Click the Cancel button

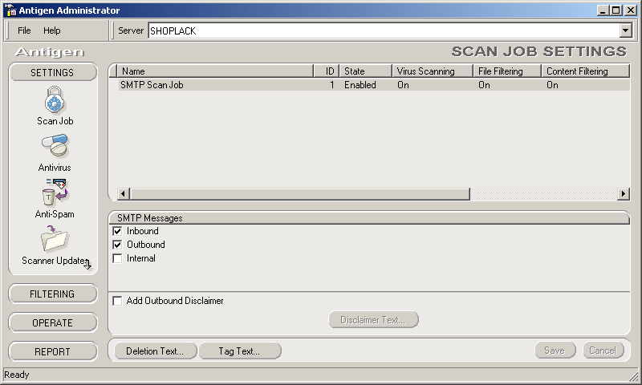point(603,351)
